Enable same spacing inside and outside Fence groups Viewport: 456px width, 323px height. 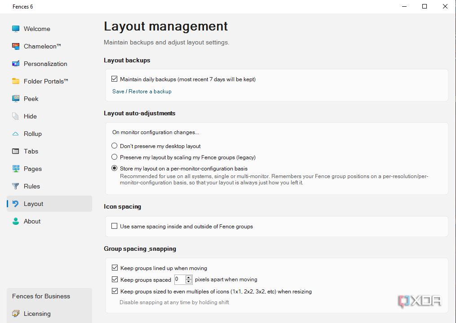pos(114,226)
